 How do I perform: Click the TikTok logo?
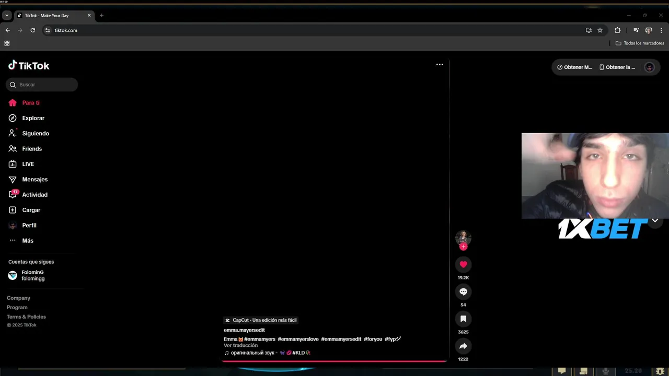(29, 65)
